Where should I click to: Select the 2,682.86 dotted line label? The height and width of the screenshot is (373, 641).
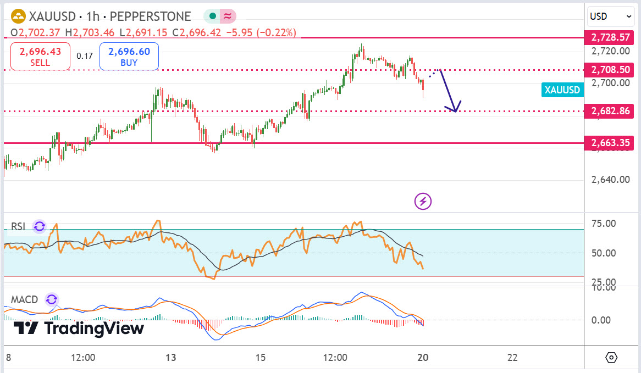[x=610, y=112]
